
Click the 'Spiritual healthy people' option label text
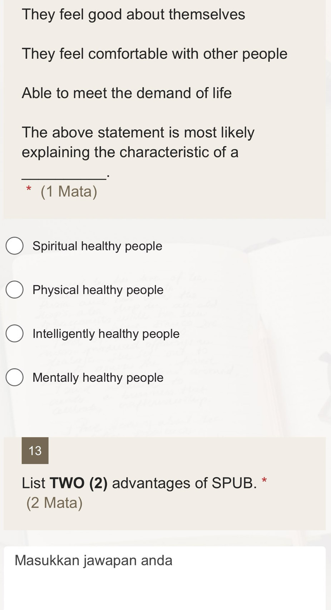click(x=97, y=246)
